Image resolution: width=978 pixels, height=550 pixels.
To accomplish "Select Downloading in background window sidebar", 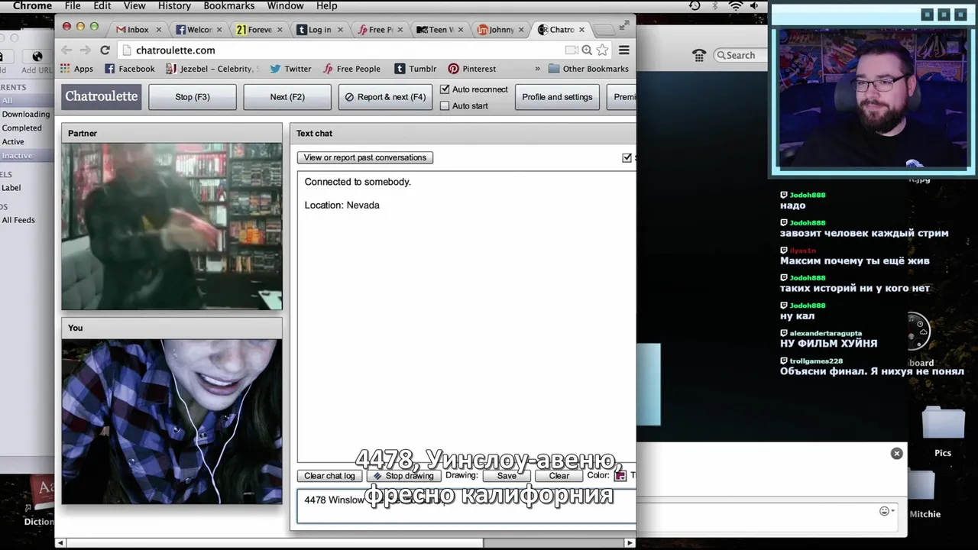I will 26,115.
